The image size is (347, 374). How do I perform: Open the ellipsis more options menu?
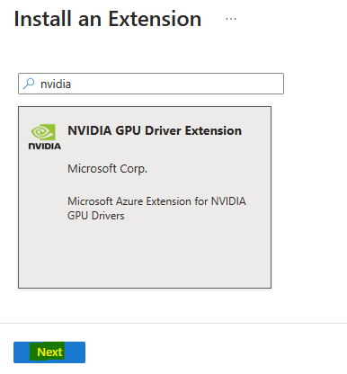(x=231, y=19)
